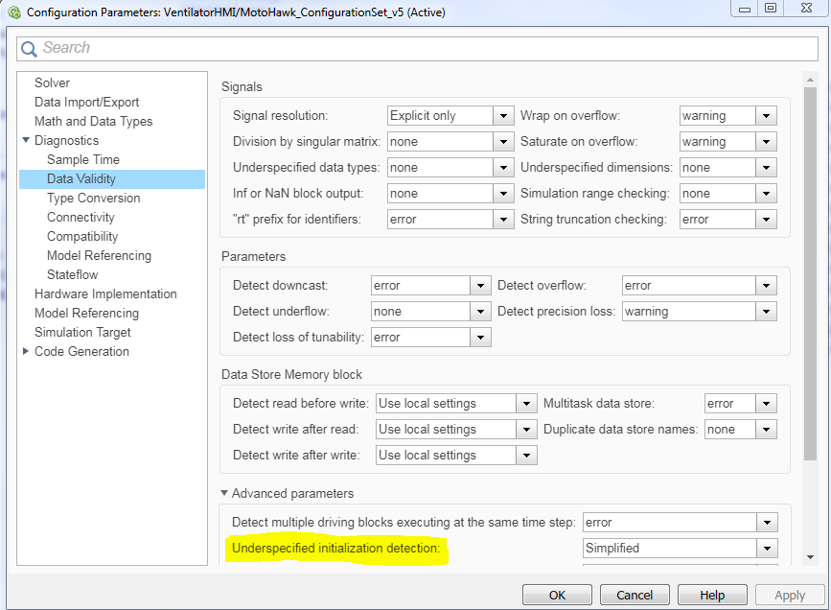Open the Simulation Target pane
The height and width of the screenshot is (610, 831).
point(82,332)
